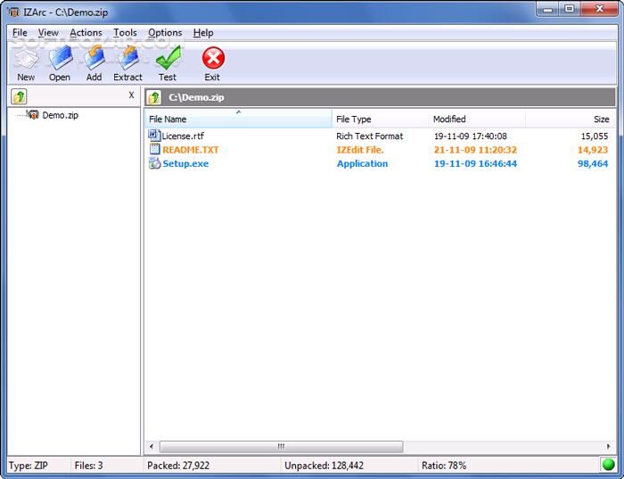Image resolution: width=624 pixels, height=479 pixels.
Task: Select Demo.zip in the folder tree
Action: (x=60, y=115)
